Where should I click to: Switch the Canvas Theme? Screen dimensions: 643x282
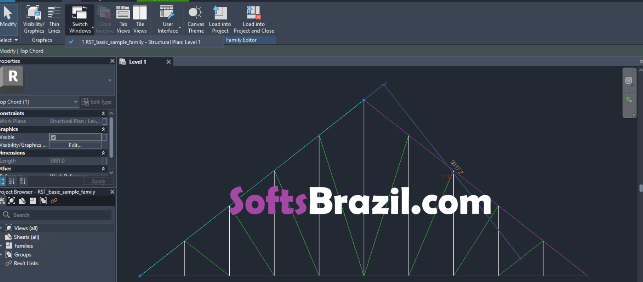pos(196,19)
